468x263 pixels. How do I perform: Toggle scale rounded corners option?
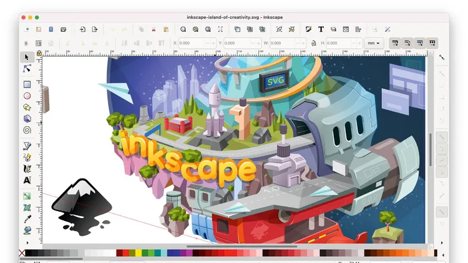407,43
